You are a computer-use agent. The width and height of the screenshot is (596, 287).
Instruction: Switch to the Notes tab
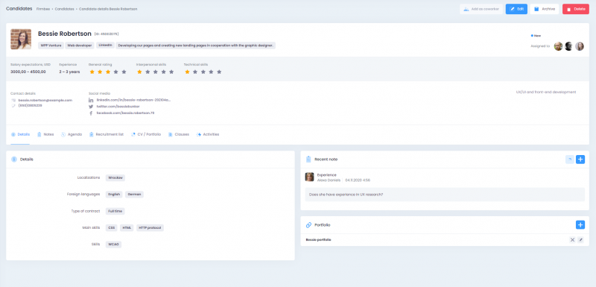45,135
